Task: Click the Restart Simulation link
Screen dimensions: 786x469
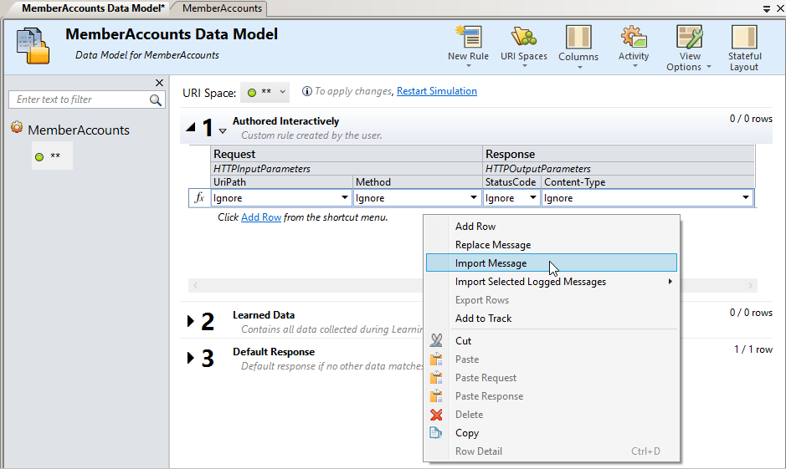Action: 436,91
